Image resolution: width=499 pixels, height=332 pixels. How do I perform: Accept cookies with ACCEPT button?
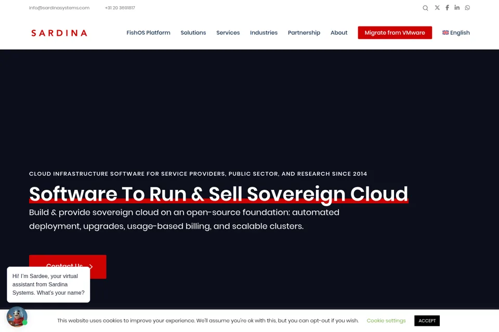pos(427,321)
